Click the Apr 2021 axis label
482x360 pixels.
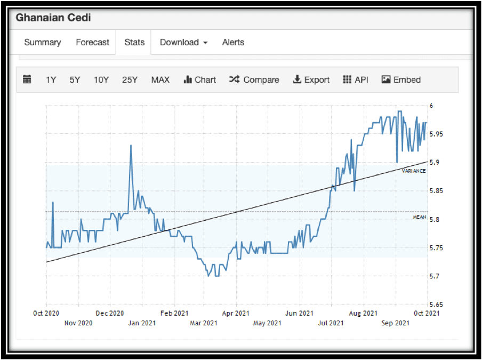click(236, 313)
